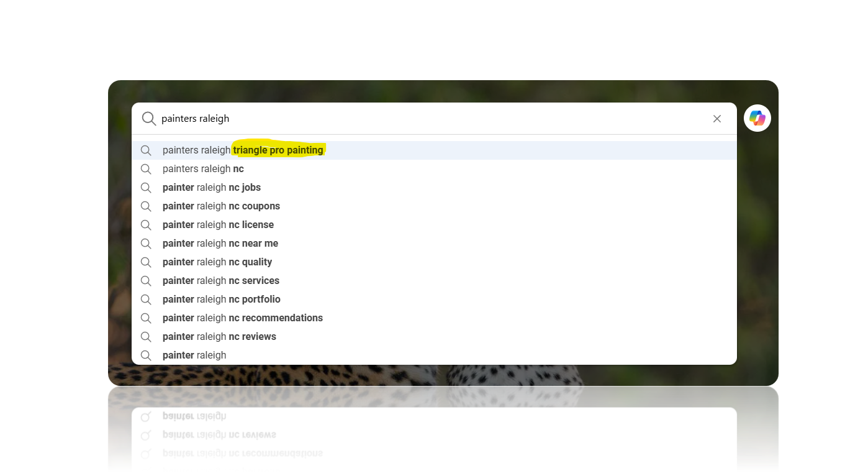Open 'painter raleigh nc coupons' suggestion
Image resolution: width=845 pixels, height=476 pixels.
click(221, 206)
